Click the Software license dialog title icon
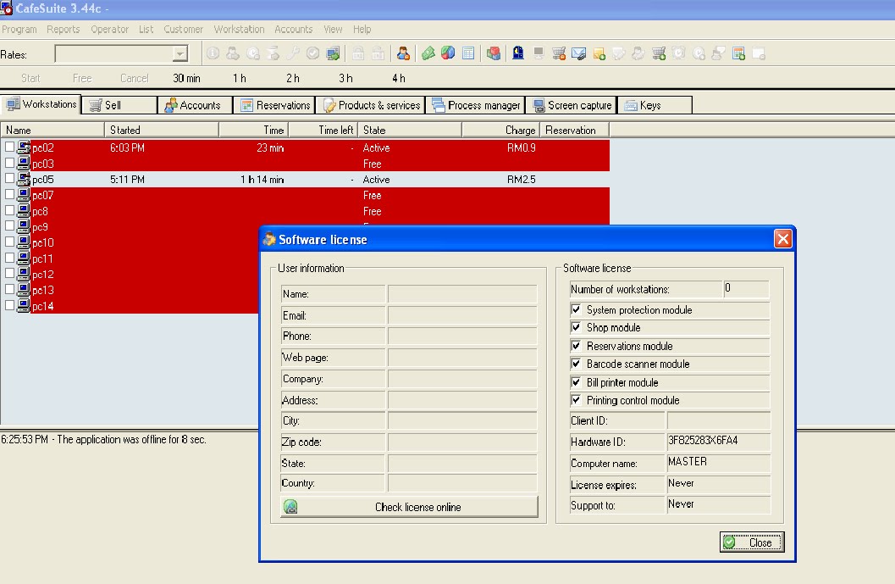 point(269,239)
